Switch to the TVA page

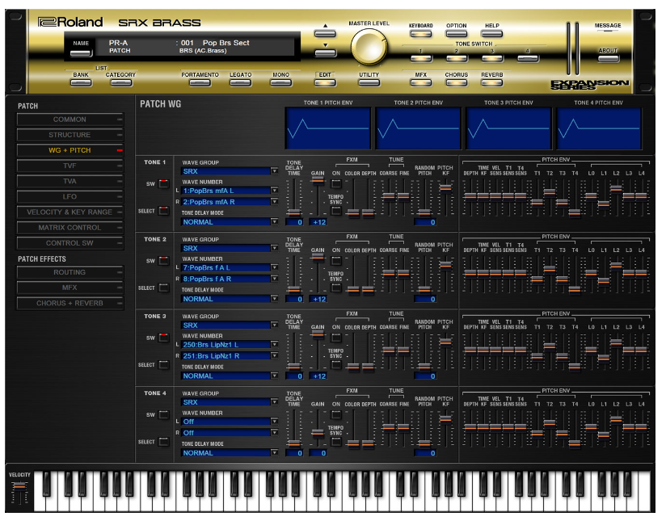tap(70, 181)
